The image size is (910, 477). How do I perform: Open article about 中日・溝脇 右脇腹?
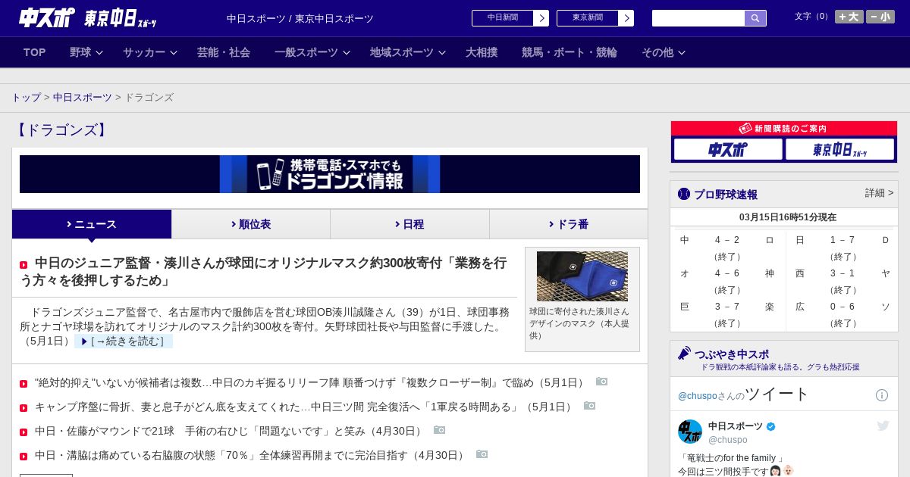(x=251, y=455)
